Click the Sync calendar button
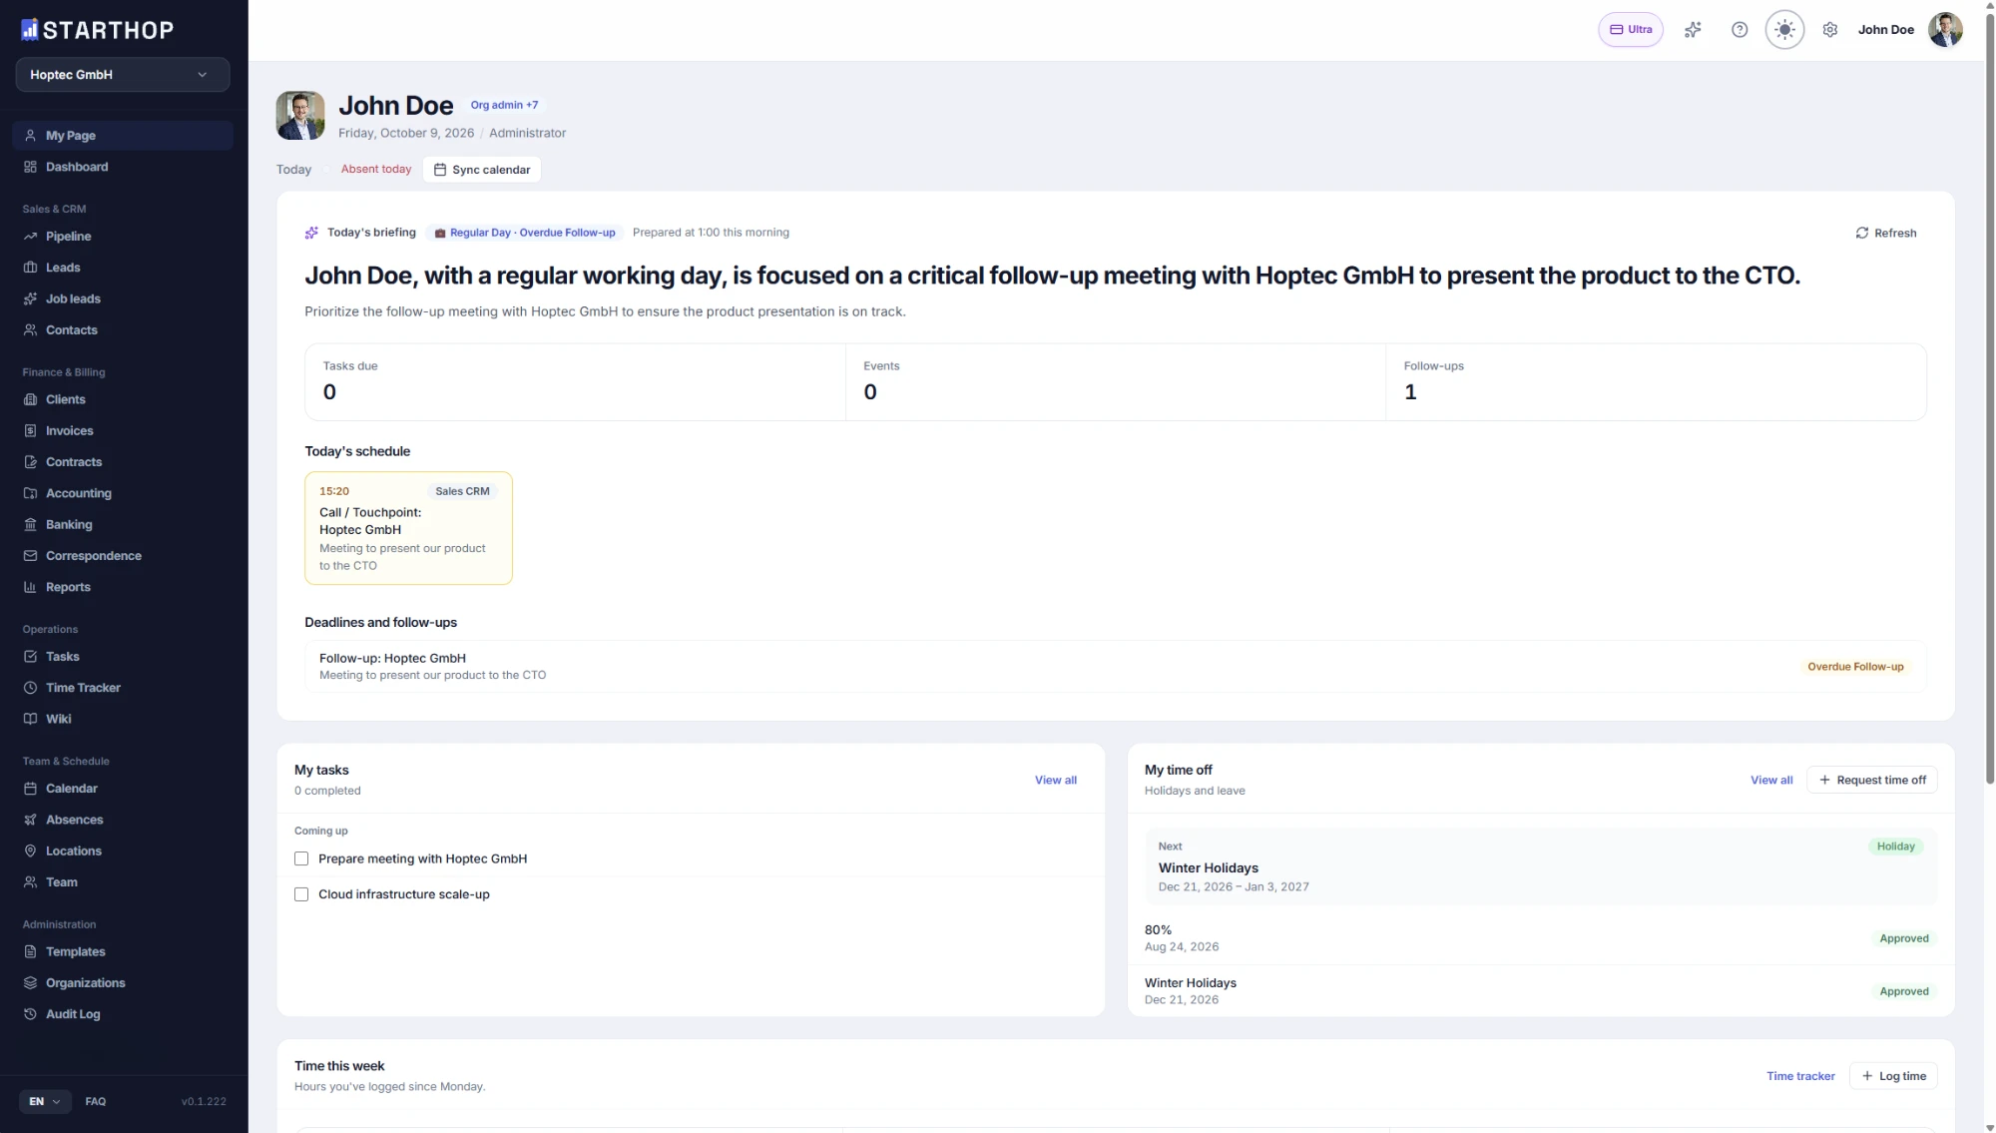Screen dimensions: 1996x1133 click(x=482, y=170)
